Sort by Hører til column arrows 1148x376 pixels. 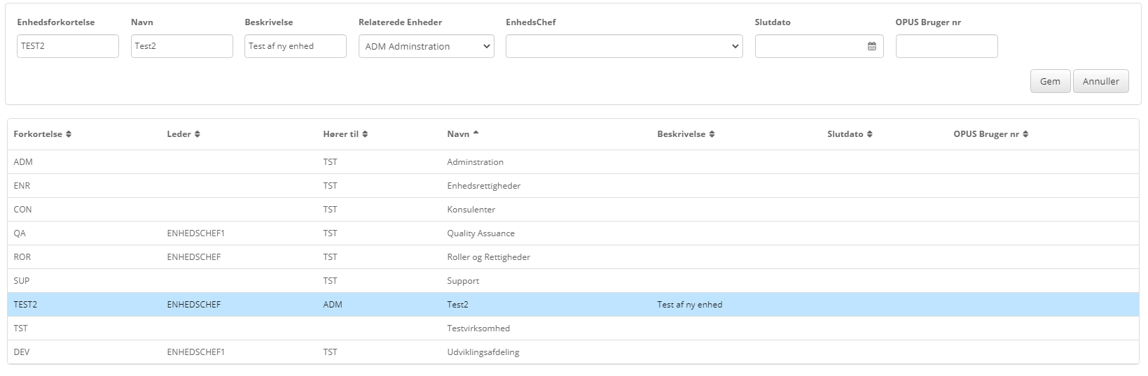365,134
